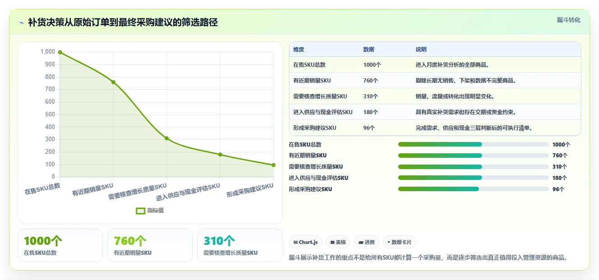Viewport: 599px width, 280px height.
Task: Click the 在售SKU总数 x-axis label
Action: coord(42,188)
